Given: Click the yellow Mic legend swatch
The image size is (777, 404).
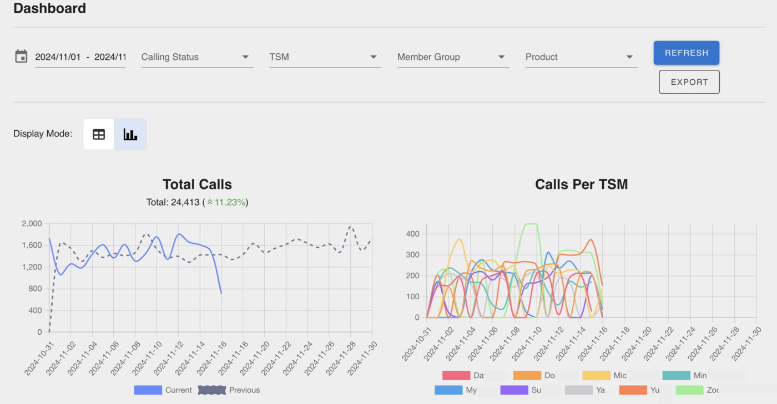Looking at the screenshot, I should [596, 376].
